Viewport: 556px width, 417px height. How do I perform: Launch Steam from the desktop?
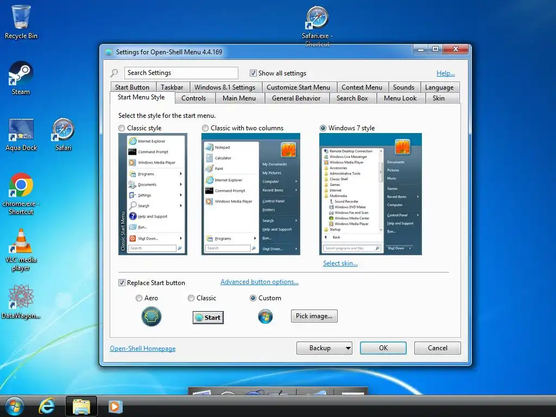pos(21,78)
